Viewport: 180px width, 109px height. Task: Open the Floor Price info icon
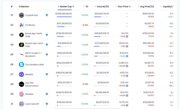click(x=130, y=6)
